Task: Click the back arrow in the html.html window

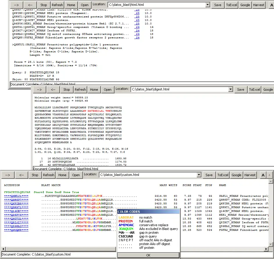Action: [x=30, y=5]
